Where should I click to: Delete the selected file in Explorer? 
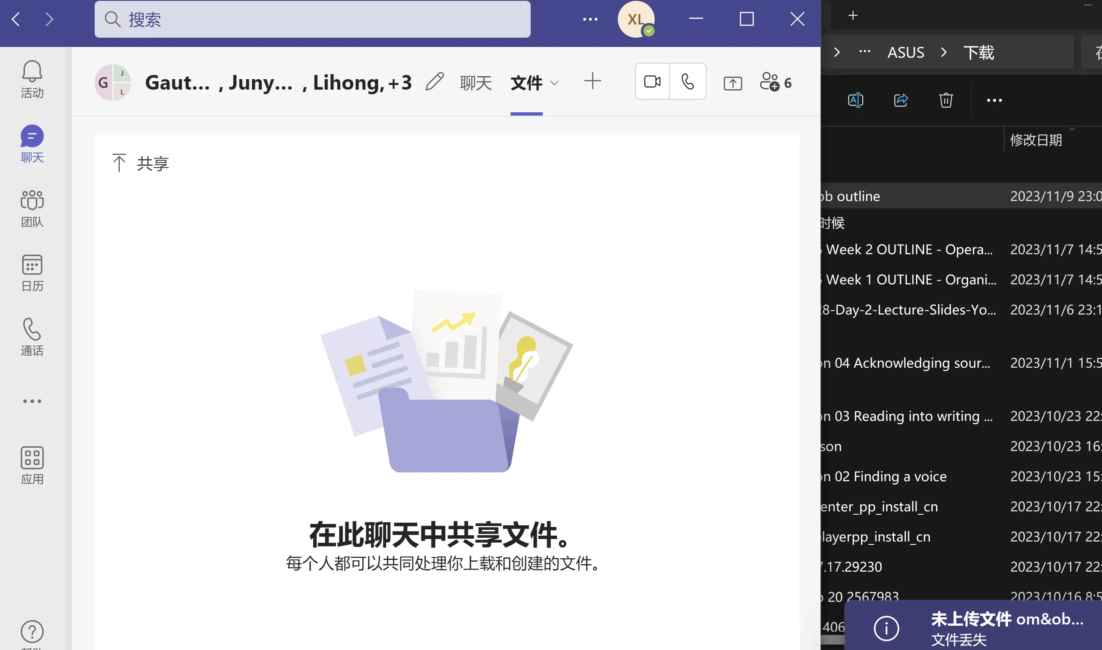click(x=946, y=100)
